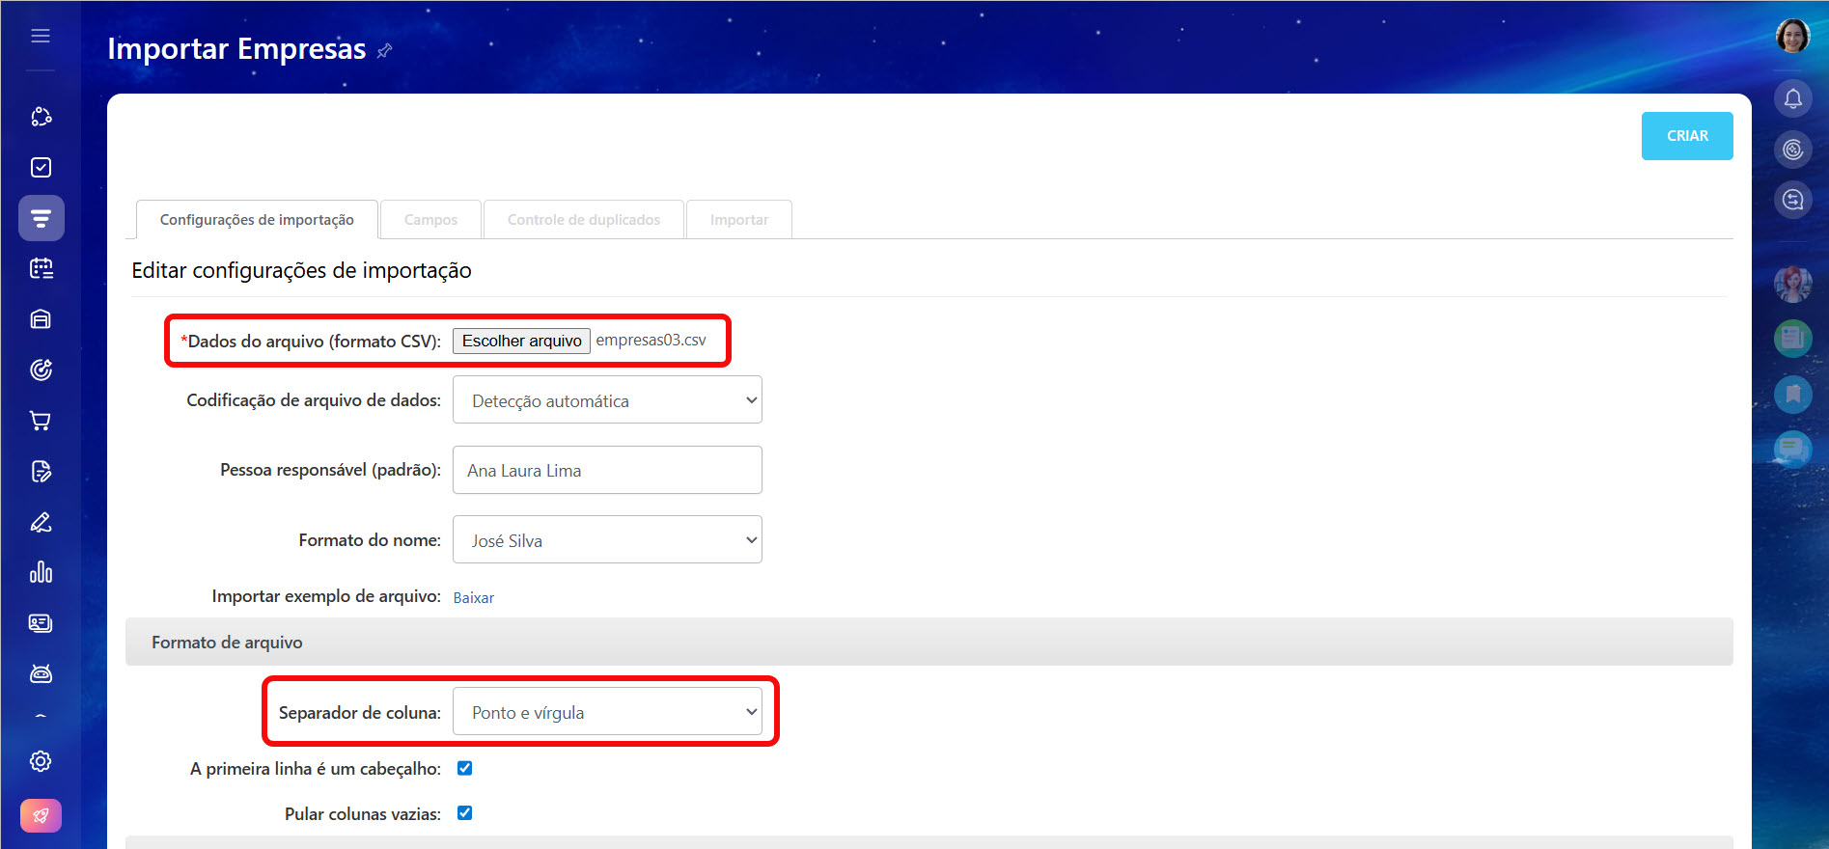Open the bar chart analytics icon
This screenshot has height=849, width=1829.
coord(41,572)
